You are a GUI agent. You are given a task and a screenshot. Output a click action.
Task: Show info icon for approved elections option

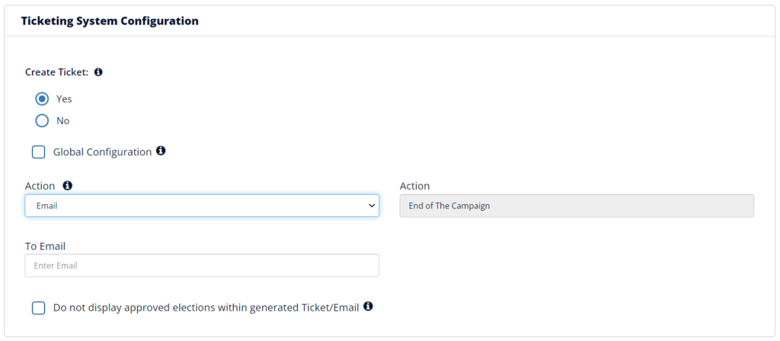pos(368,306)
